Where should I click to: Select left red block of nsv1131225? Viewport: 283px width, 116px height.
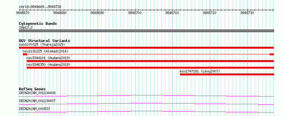tap(25, 54)
